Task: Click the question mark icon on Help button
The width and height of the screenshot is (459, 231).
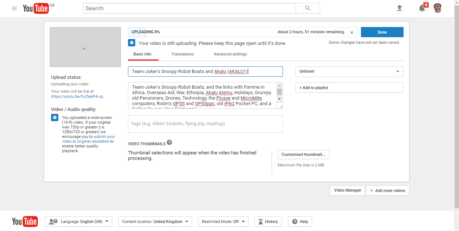Action: click(295, 222)
